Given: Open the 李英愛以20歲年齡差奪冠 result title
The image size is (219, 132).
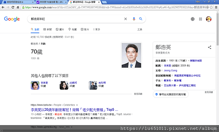Looking at the screenshot, I should [74, 110].
